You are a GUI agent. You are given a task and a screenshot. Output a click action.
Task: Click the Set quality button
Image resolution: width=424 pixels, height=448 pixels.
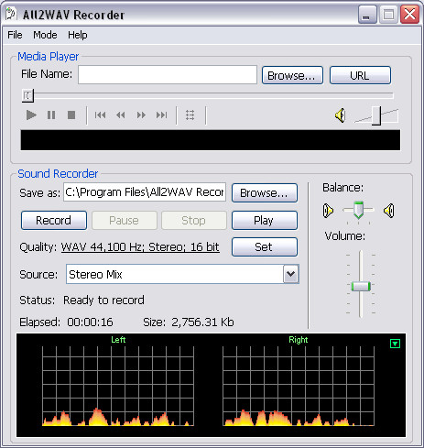coord(265,246)
